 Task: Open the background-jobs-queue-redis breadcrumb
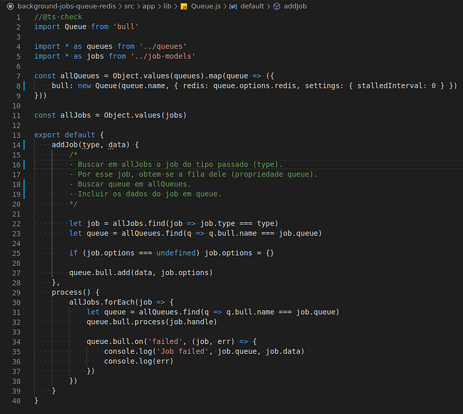67,6
